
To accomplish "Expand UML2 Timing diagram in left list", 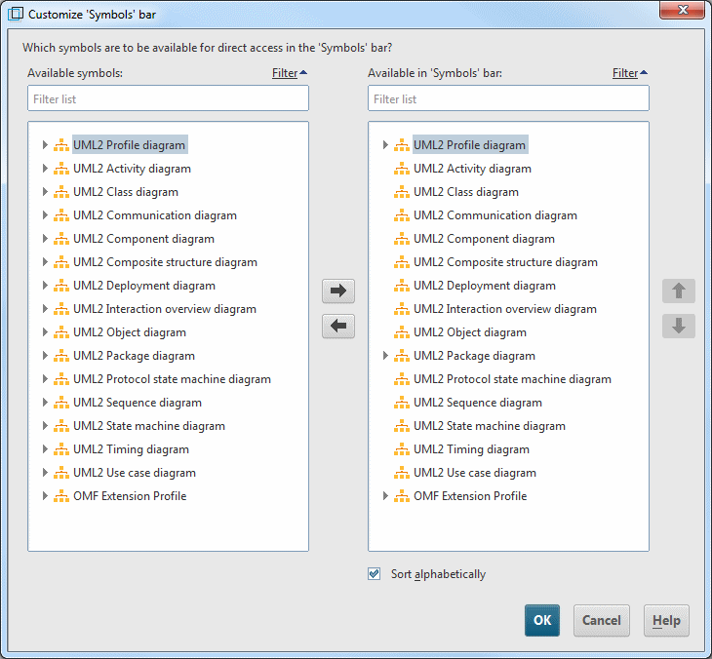I will (45, 449).
